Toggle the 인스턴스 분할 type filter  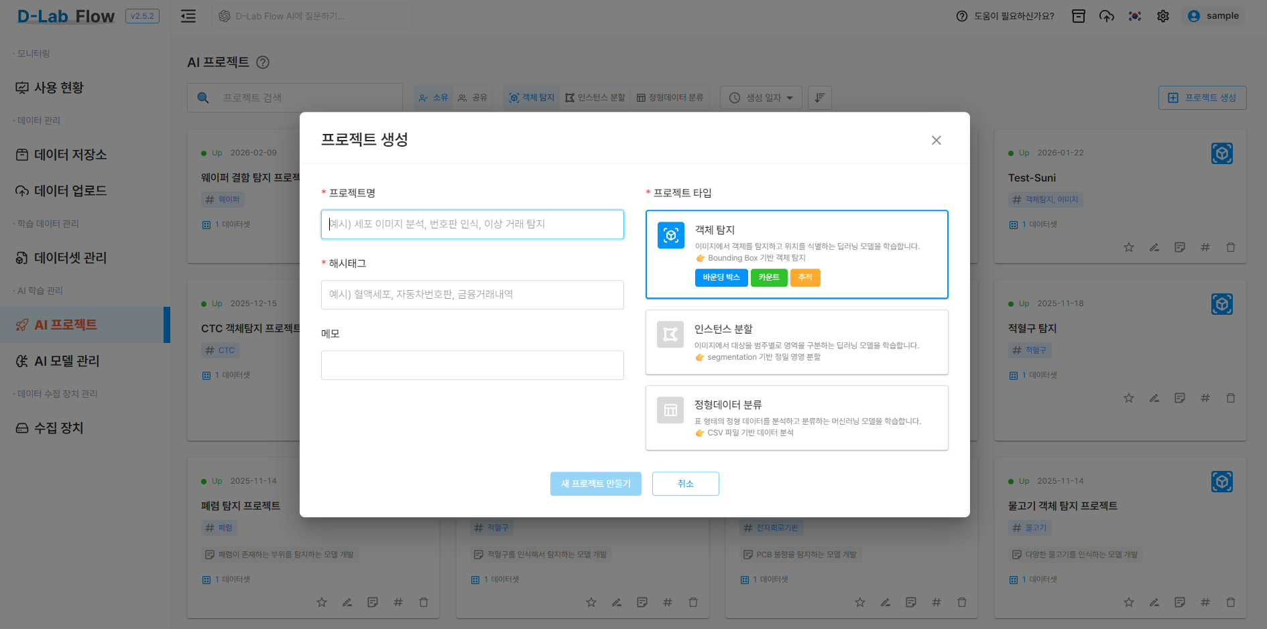tap(595, 98)
